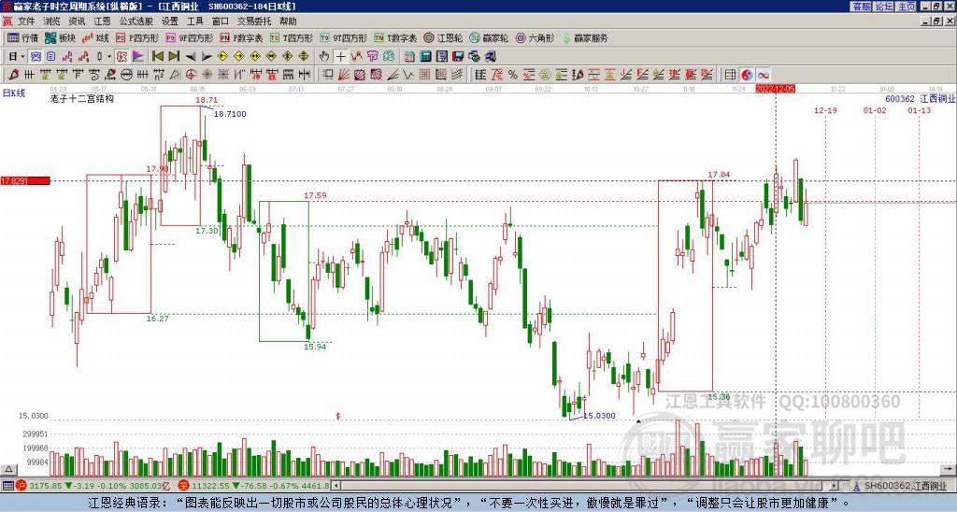The image size is (957, 512).
Task: Open the 公式选股 menu
Action: pos(136,21)
